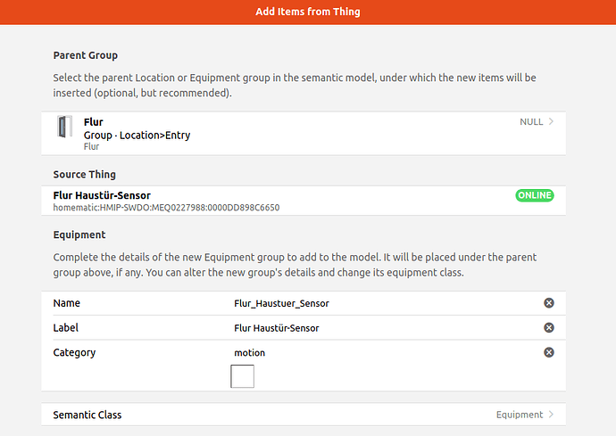Clear the Category field with its X icon
Image resolution: width=616 pixels, height=436 pixels.
coord(549,352)
